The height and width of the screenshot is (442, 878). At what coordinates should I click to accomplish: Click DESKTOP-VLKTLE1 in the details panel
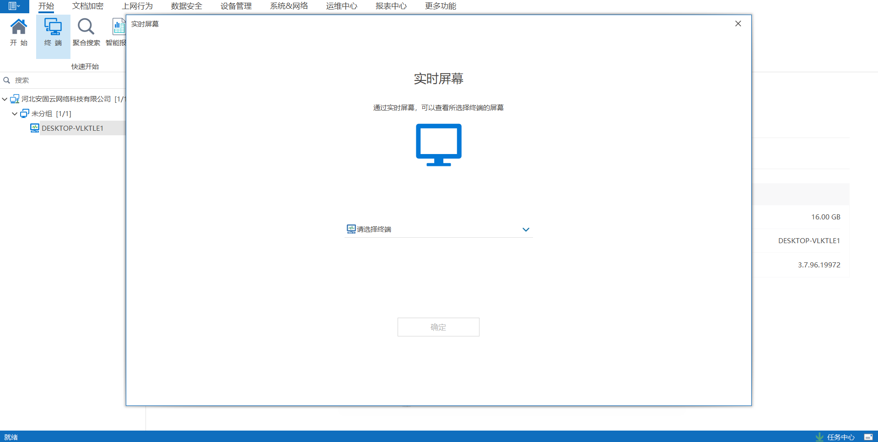pos(809,241)
